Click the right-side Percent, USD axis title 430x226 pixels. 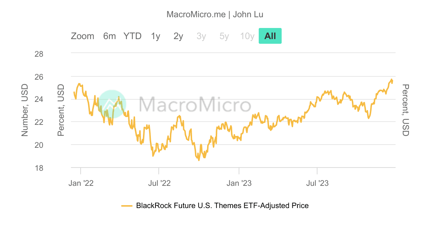(405, 110)
